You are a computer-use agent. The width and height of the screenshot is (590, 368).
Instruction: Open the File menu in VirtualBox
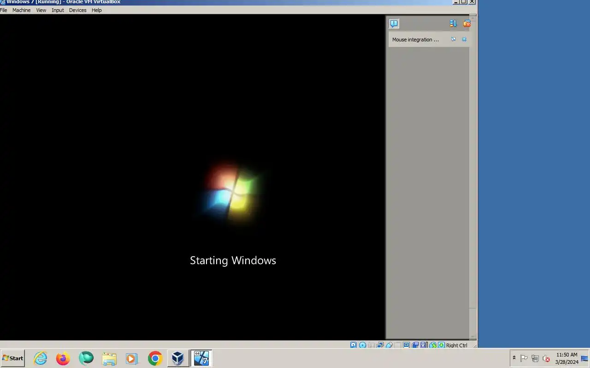click(3, 10)
